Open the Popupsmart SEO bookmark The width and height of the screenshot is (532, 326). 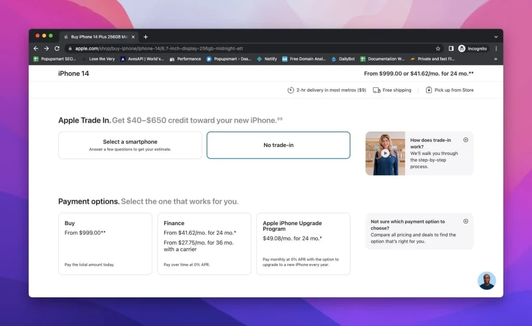pos(55,59)
